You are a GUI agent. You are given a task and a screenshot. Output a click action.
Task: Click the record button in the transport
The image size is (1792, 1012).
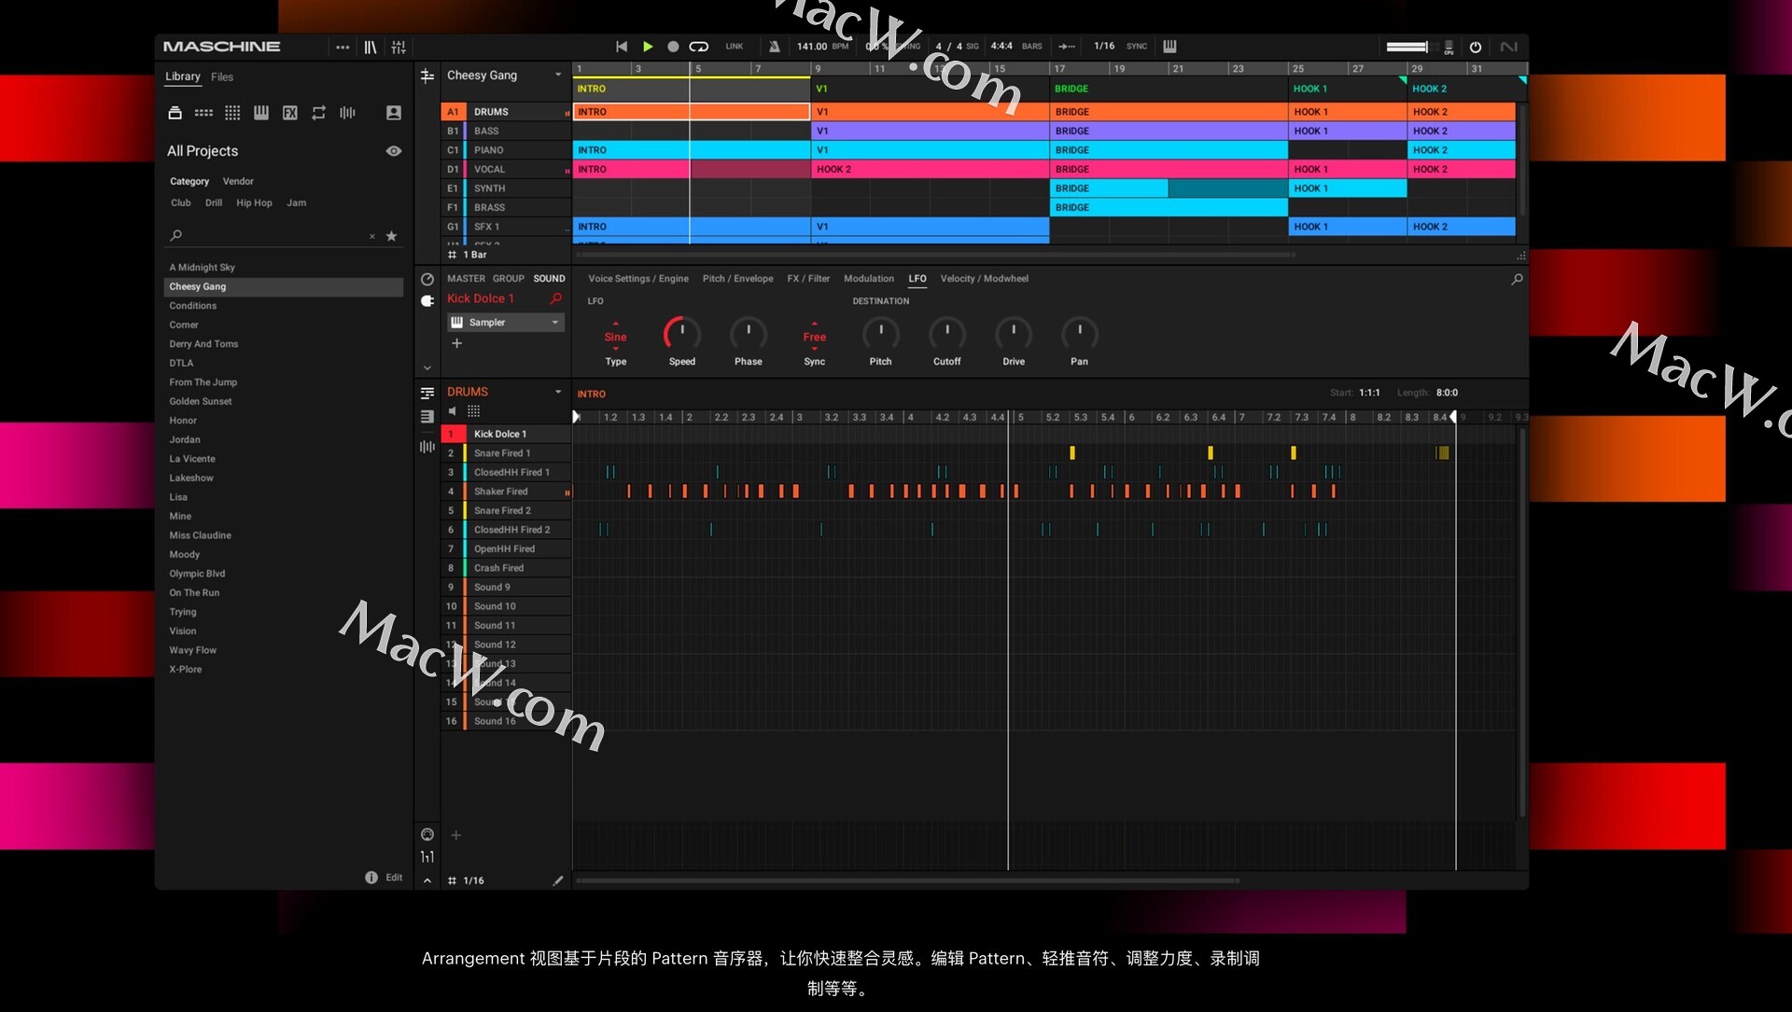673,47
